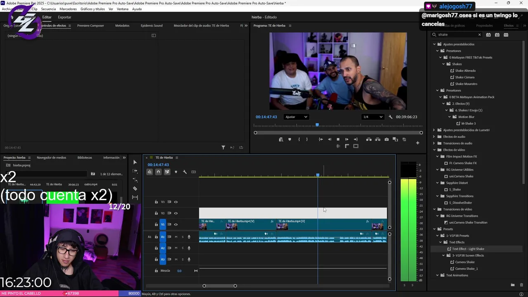Step back one frame
The image size is (528, 297).
click(329, 139)
